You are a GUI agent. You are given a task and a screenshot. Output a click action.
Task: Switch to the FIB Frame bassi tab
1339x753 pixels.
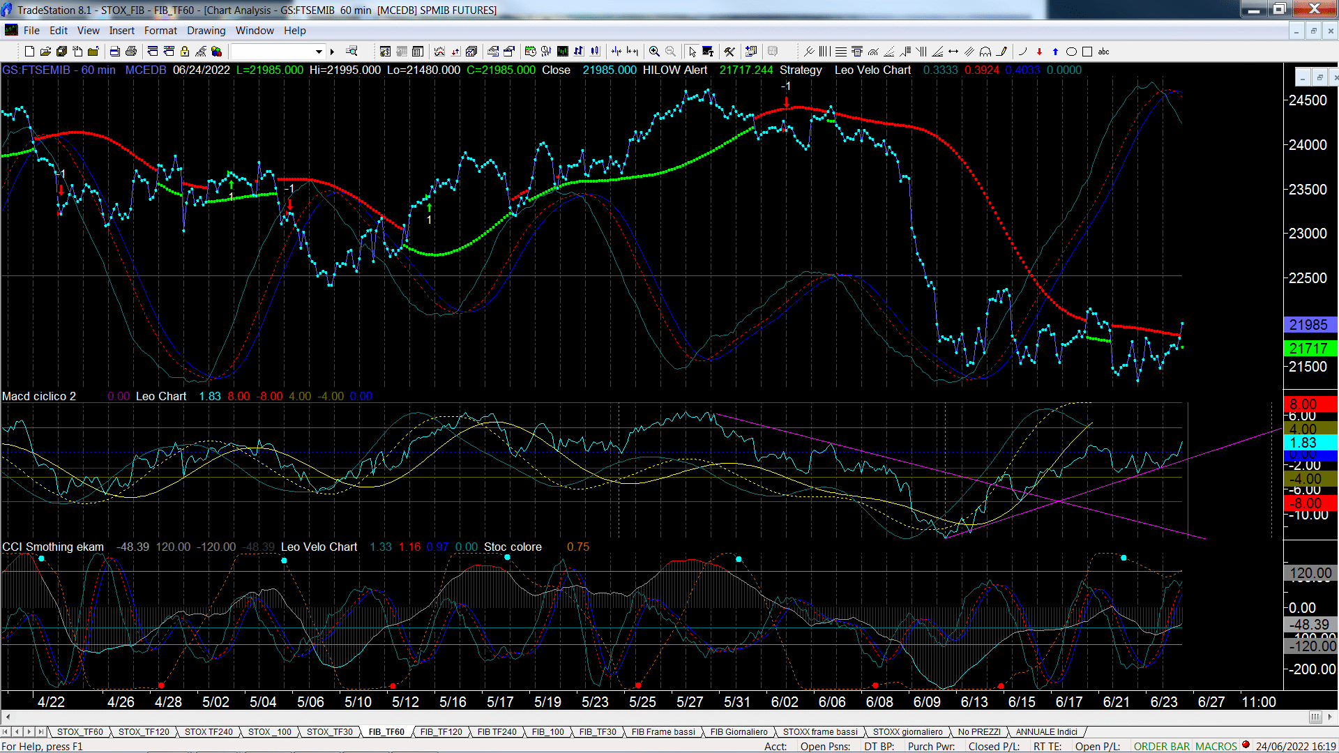pos(663,731)
